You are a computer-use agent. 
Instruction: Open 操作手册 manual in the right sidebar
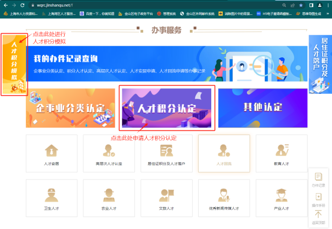click(319, 199)
